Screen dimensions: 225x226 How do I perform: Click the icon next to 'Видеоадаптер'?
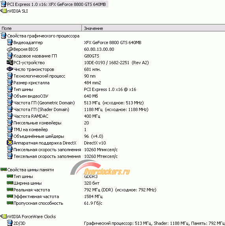coord(10,43)
